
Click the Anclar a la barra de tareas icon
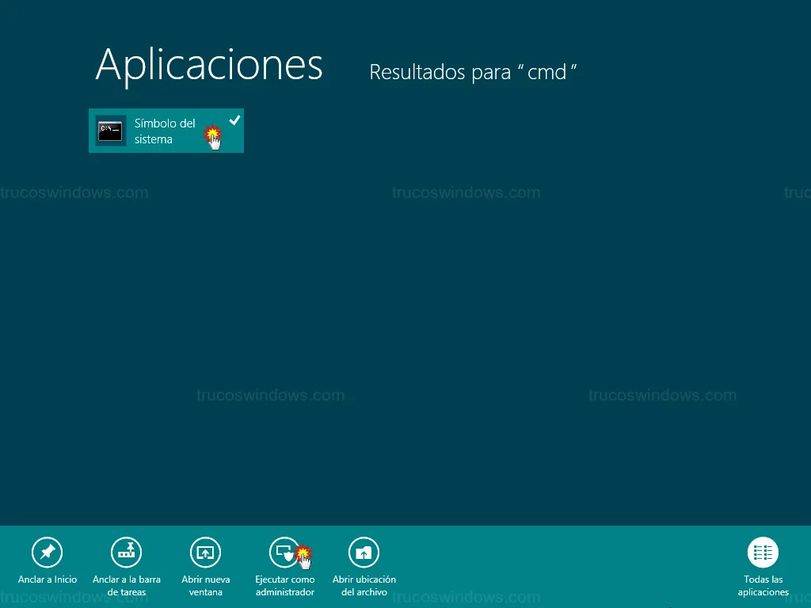point(127,552)
